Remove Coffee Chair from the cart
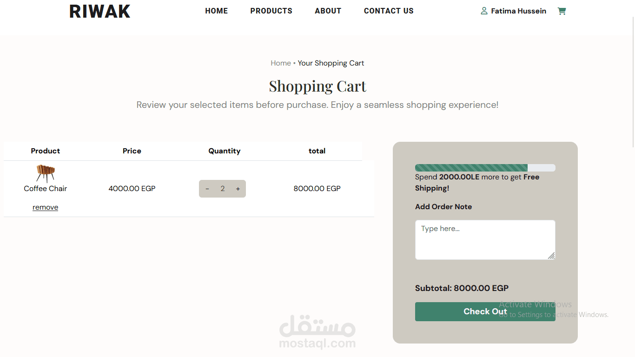The image size is (635, 357). click(x=46, y=207)
